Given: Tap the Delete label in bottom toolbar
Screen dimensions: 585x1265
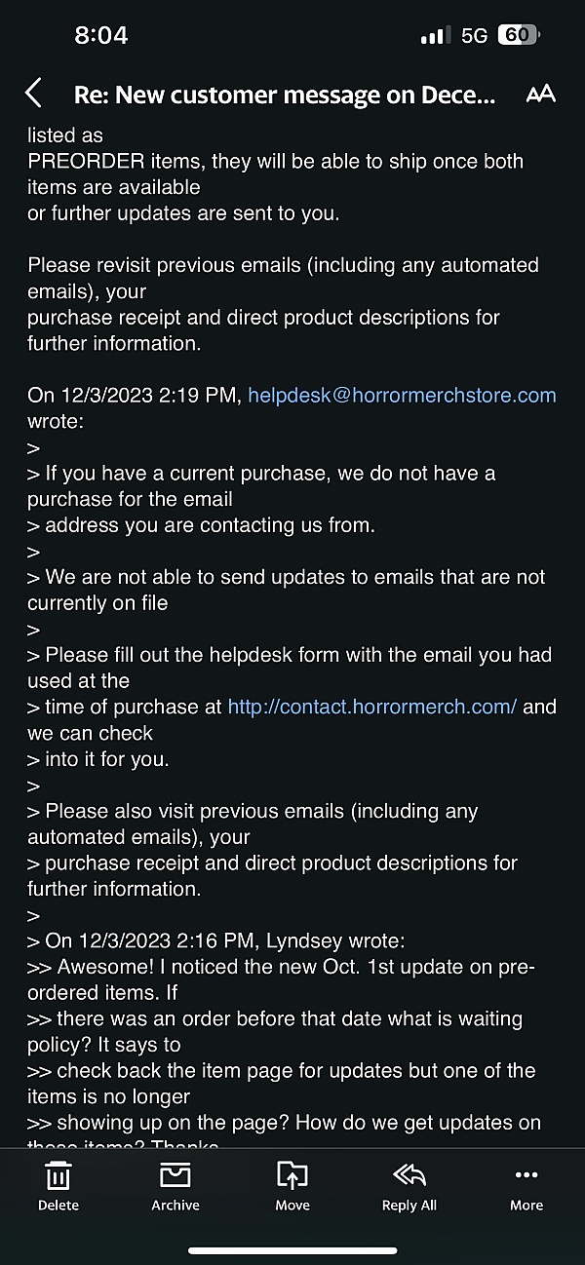Looking at the screenshot, I should 58,1206.
